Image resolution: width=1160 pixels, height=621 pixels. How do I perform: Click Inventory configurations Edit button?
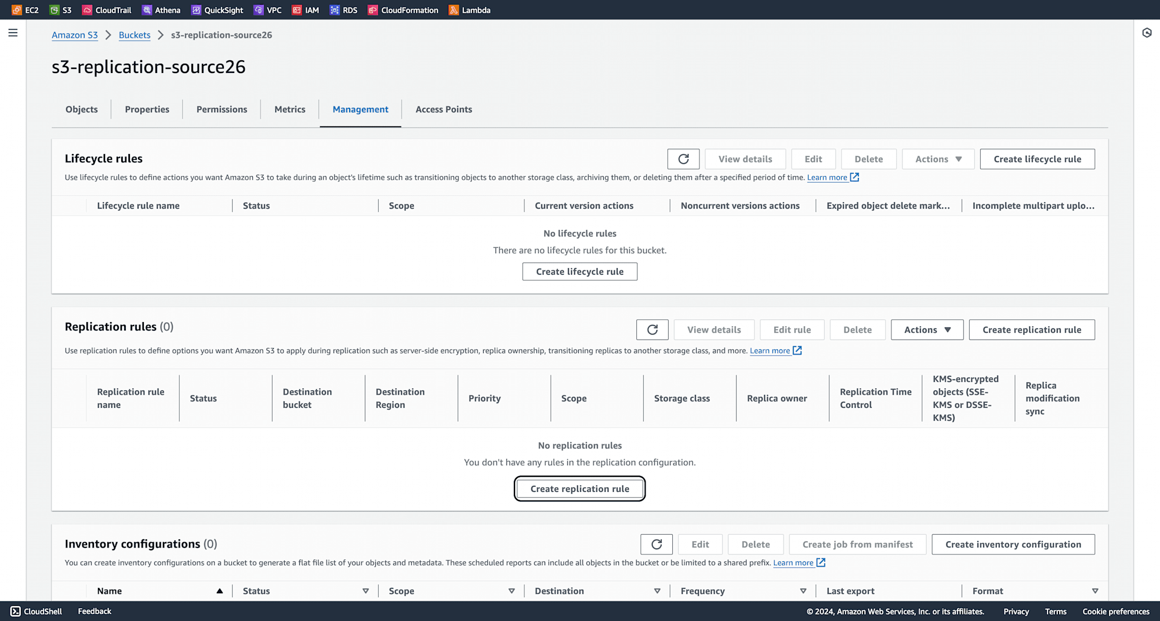click(x=700, y=545)
